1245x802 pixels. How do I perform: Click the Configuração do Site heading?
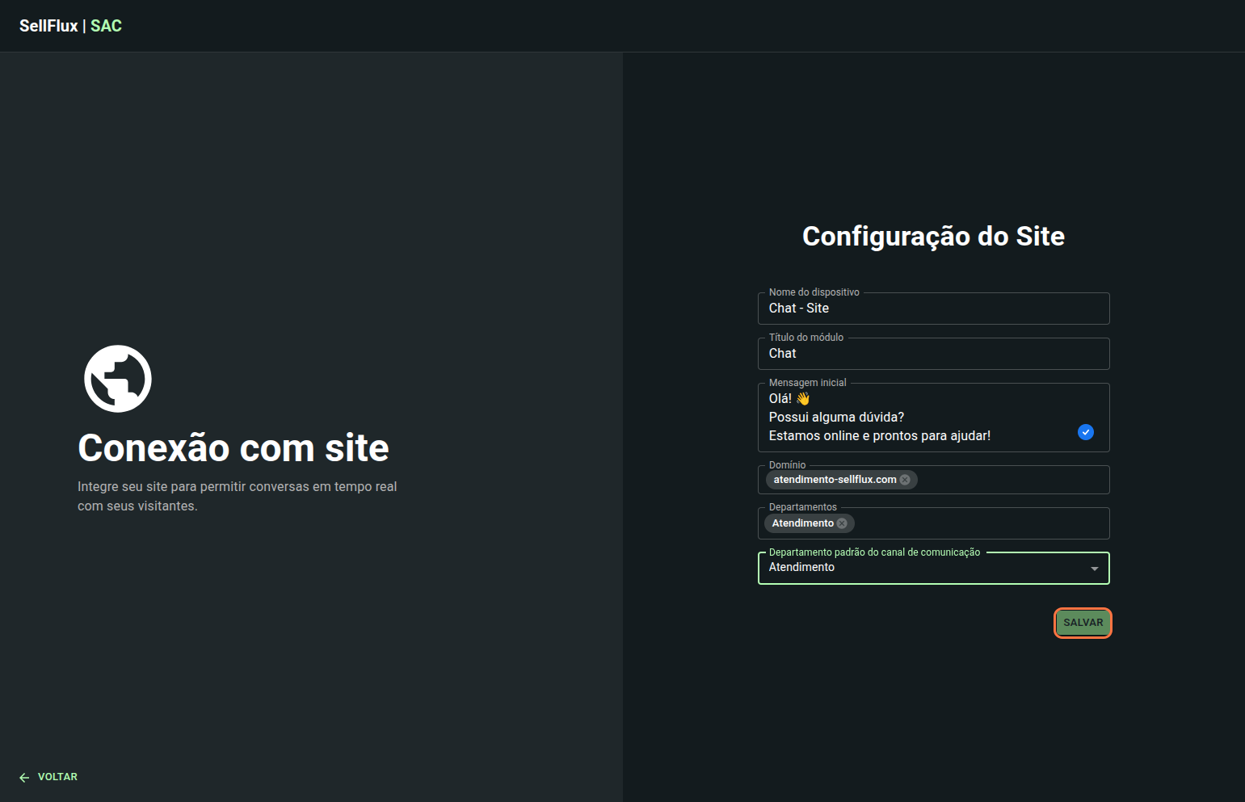[x=933, y=236]
